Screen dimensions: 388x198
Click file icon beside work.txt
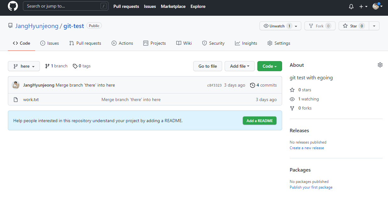pyautogui.click(x=16, y=99)
